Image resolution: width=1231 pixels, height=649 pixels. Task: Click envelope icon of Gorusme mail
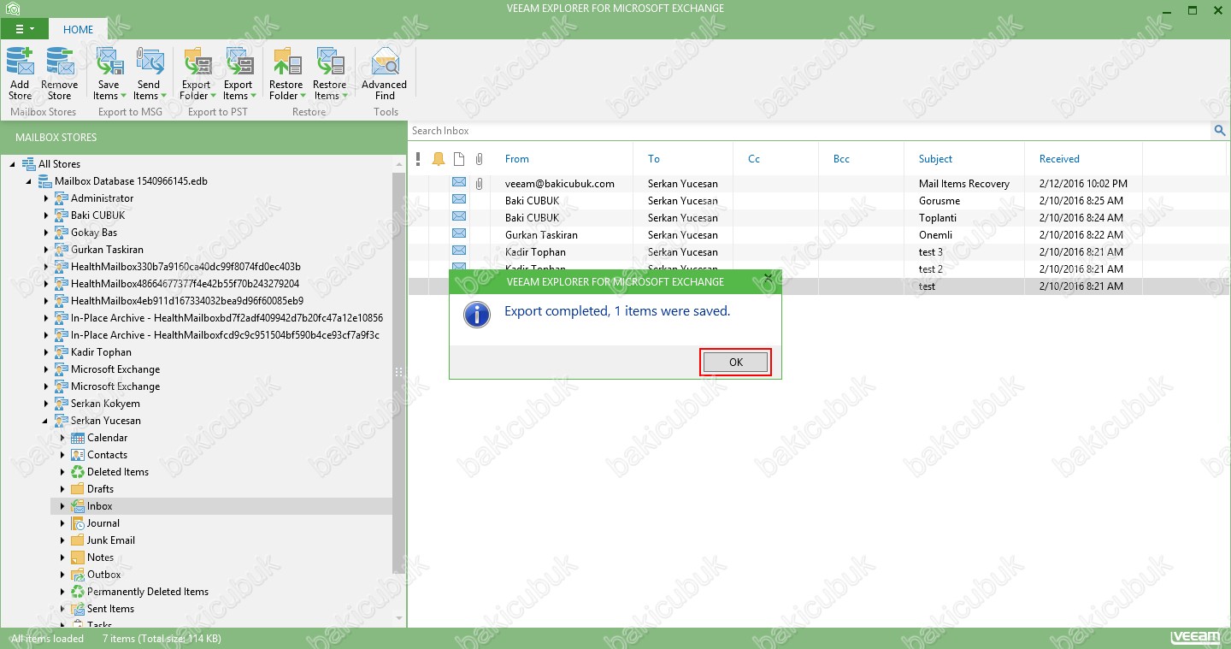click(459, 200)
